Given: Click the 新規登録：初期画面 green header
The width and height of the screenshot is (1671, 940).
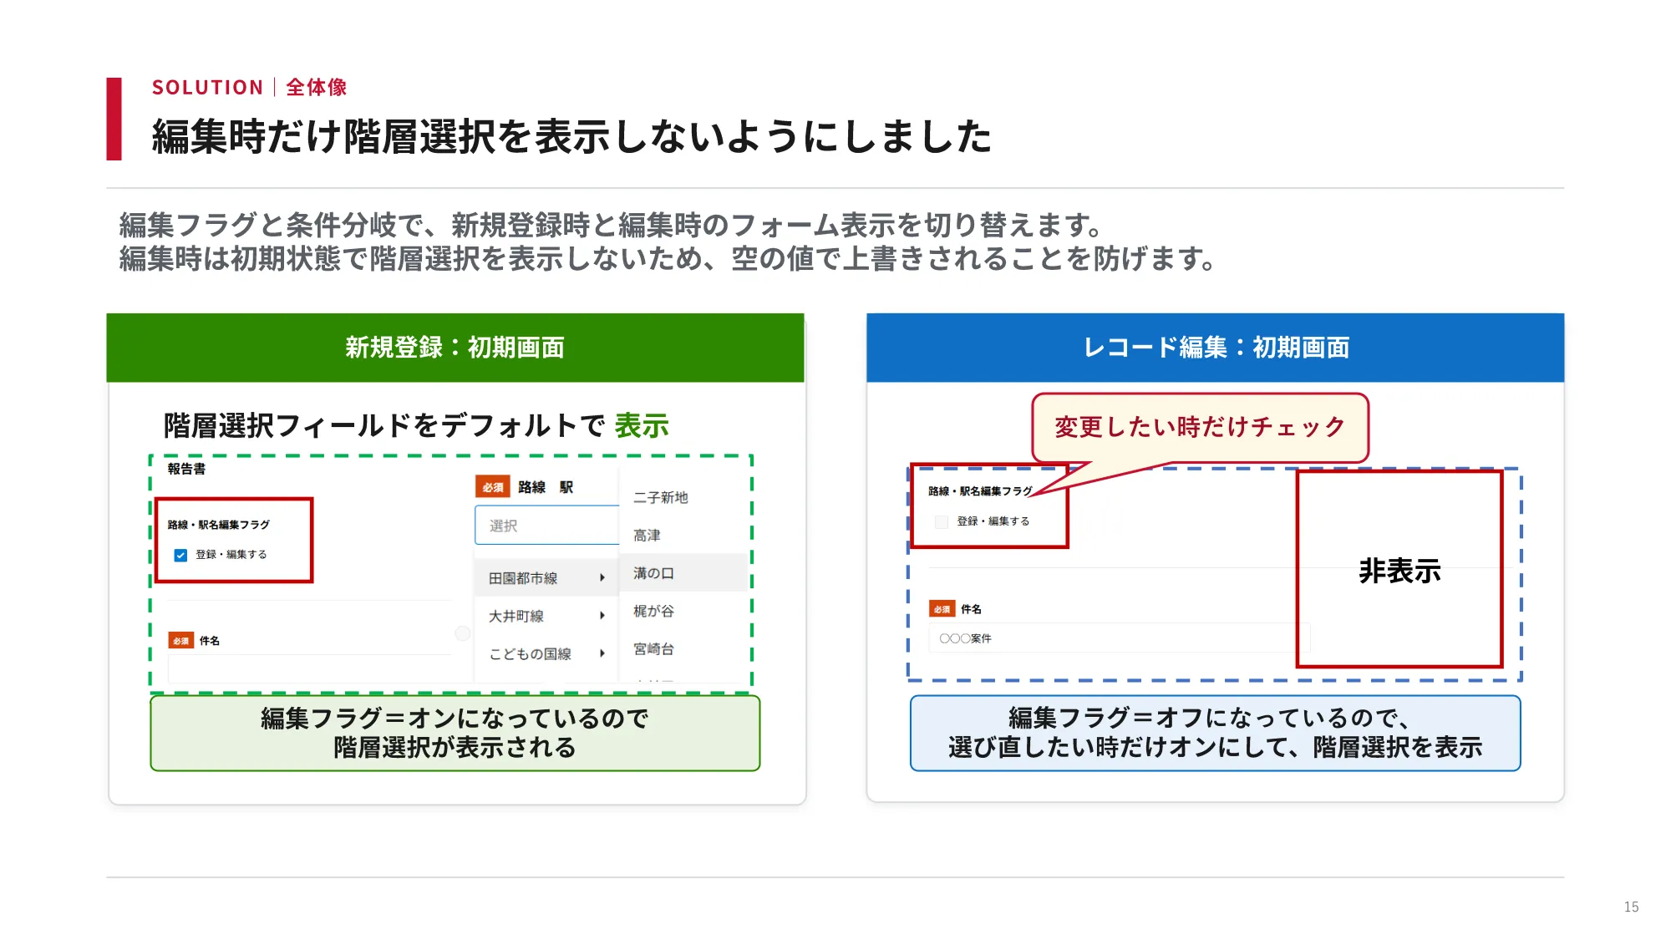Looking at the screenshot, I should 455,348.
